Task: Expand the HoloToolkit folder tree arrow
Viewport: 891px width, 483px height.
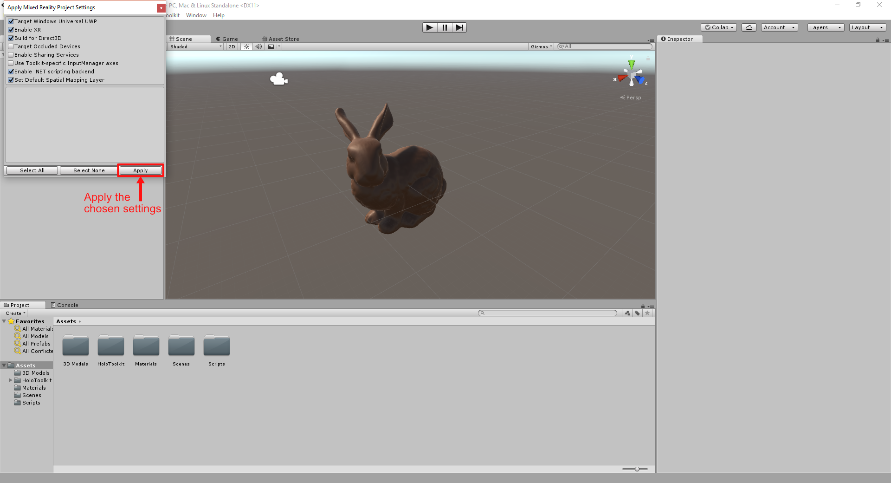Action: pos(10,380)
